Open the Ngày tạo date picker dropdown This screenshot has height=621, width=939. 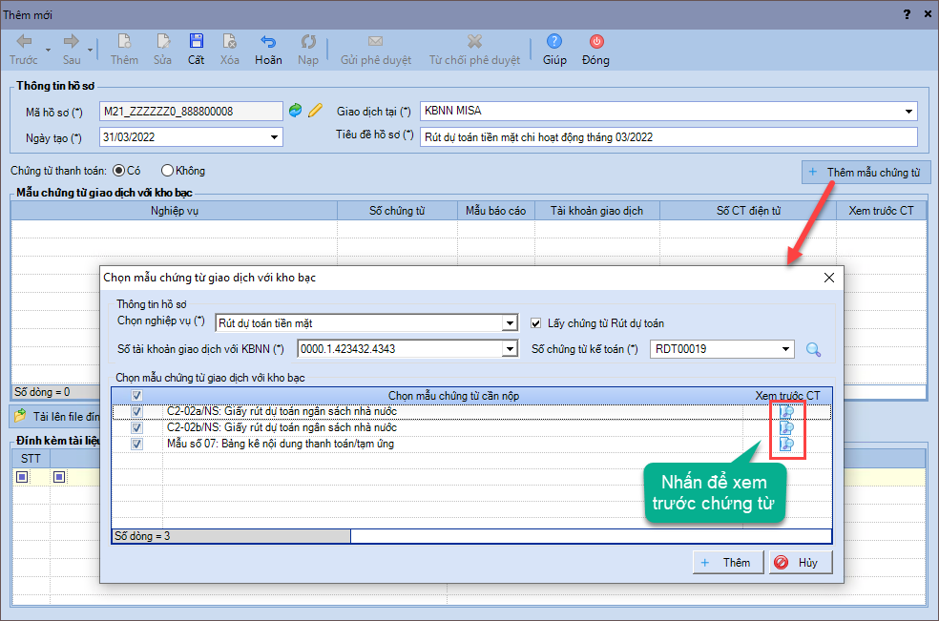[275, 137]
